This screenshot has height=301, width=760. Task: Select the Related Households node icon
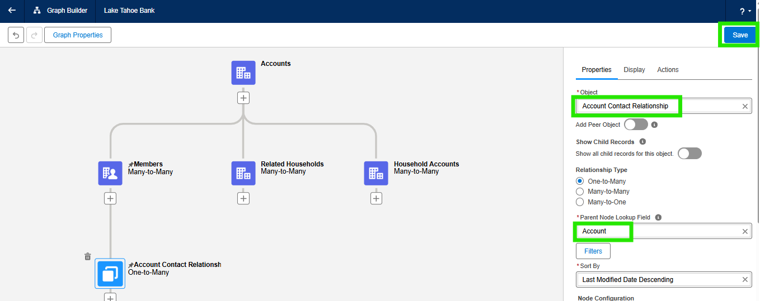pyautogui.click(x=243, y=173)
